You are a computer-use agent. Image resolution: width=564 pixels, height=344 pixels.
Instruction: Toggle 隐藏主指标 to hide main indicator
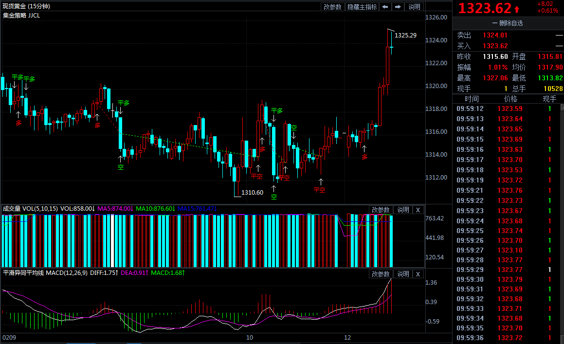tap(362, 7)
